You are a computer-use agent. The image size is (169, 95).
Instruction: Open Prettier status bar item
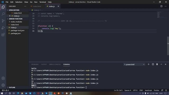click(x=156, y=90)
